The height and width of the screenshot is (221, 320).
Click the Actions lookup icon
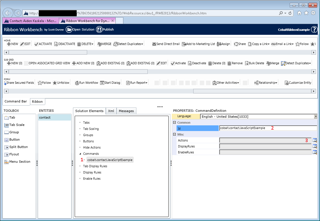tap(315, 140)
